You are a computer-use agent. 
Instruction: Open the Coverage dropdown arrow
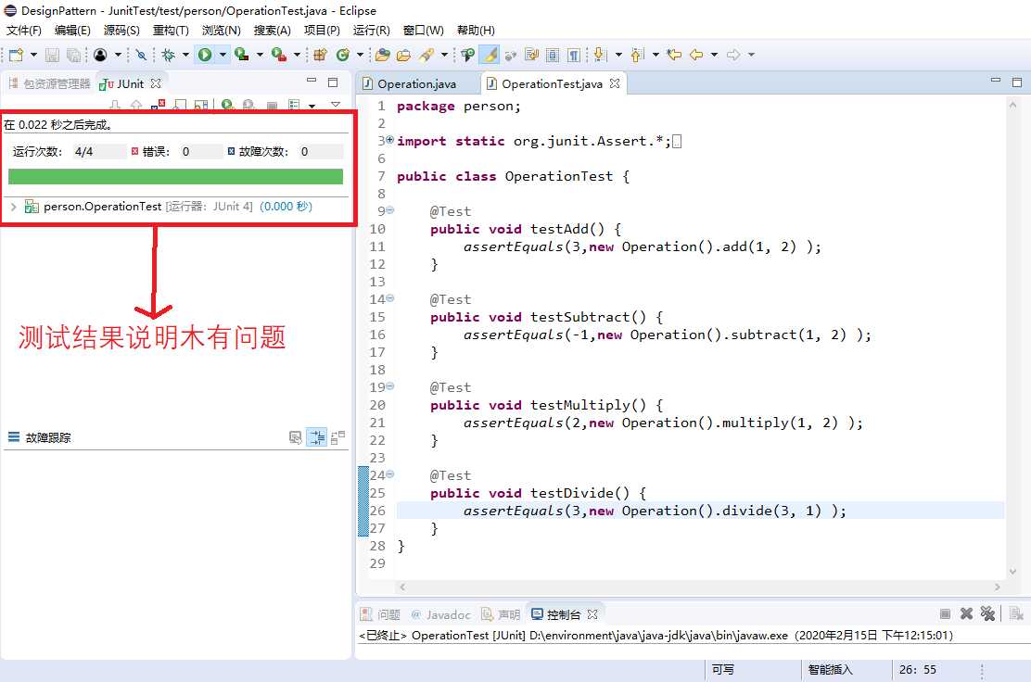point(259,56)
